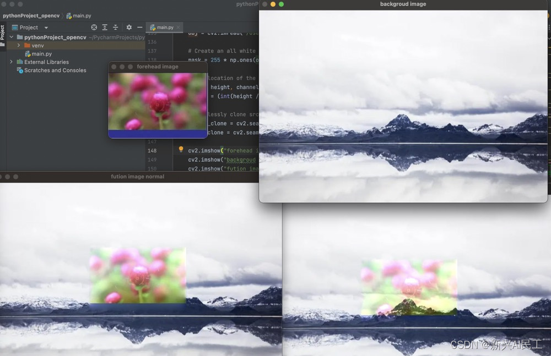Select Scratches and Consoles
The height and width of the screenshot is (356, 551).
coord(55,70)
